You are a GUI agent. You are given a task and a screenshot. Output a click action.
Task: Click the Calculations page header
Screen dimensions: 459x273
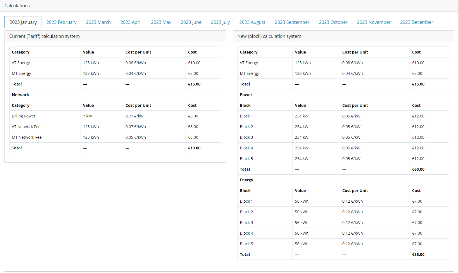coord(17,6)
